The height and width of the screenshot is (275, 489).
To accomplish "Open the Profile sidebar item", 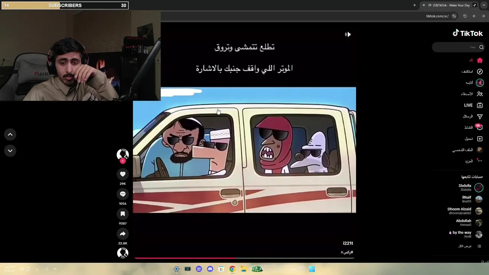I will pos(468,150).
